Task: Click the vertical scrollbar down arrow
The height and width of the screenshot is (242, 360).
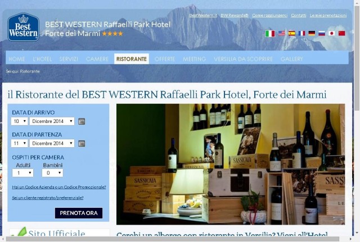Action: [x=357, y=233]
